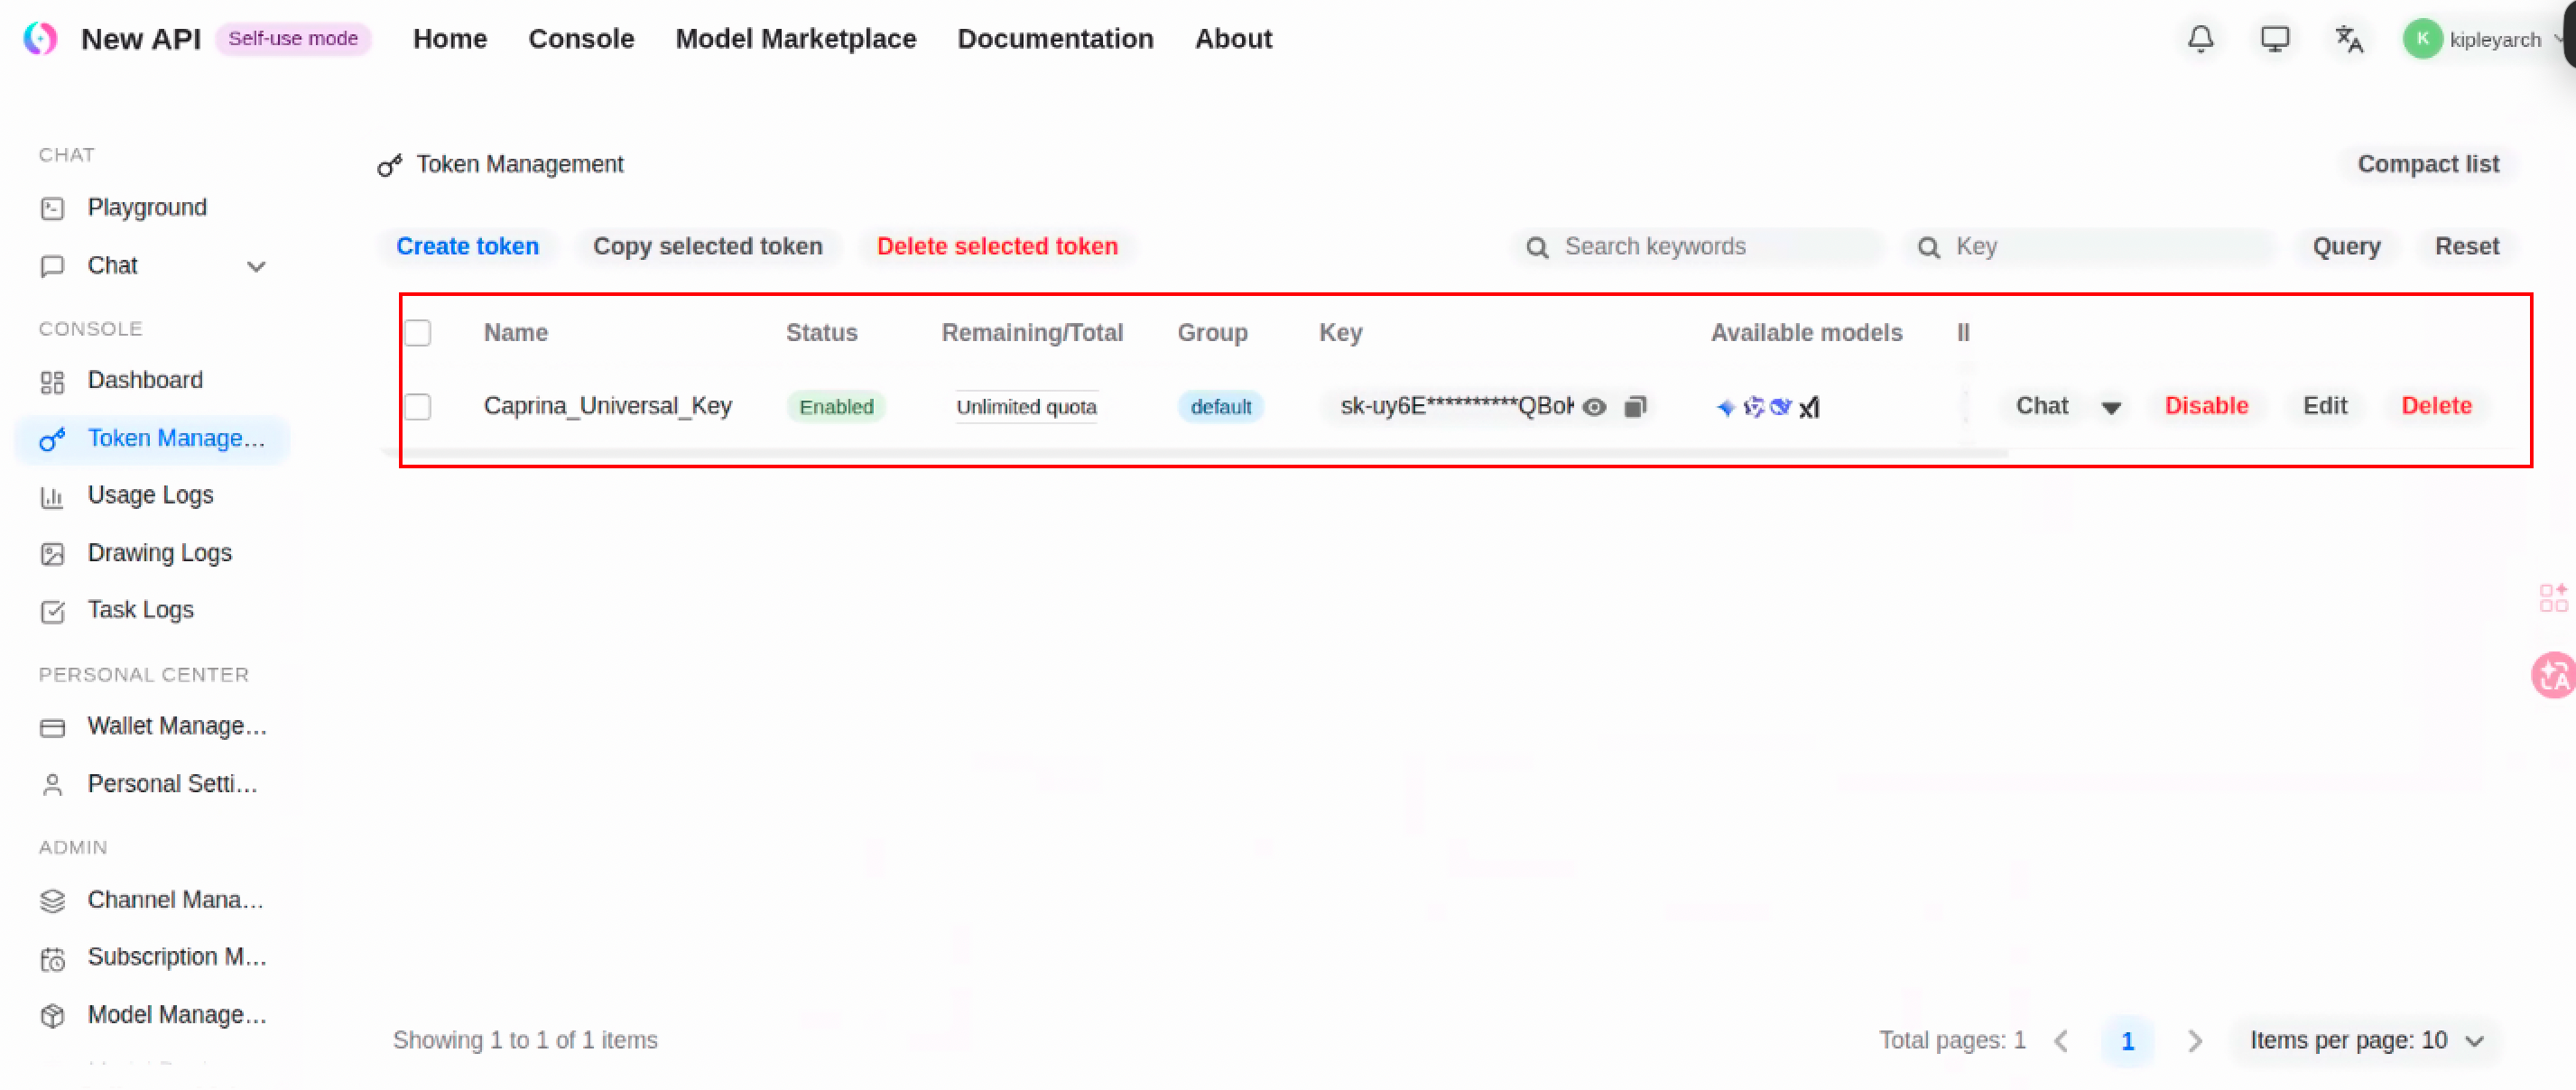Open Usage Logs in sidebar
This screenshot has width=2576, height=1090.
point(150,495)
